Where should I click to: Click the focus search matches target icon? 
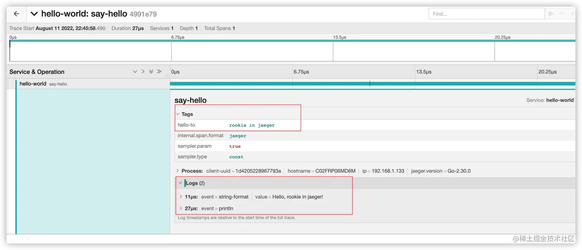pyautogui.click(x=550, y=14)
